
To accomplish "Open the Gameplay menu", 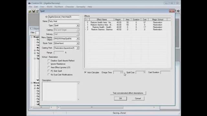I will click(x=81, y=7).
